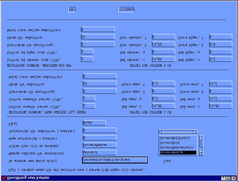Screen dimensions: 238x182
Task: Edit Namnge subklass för annotation field
Action: click(x=100, y=153)
